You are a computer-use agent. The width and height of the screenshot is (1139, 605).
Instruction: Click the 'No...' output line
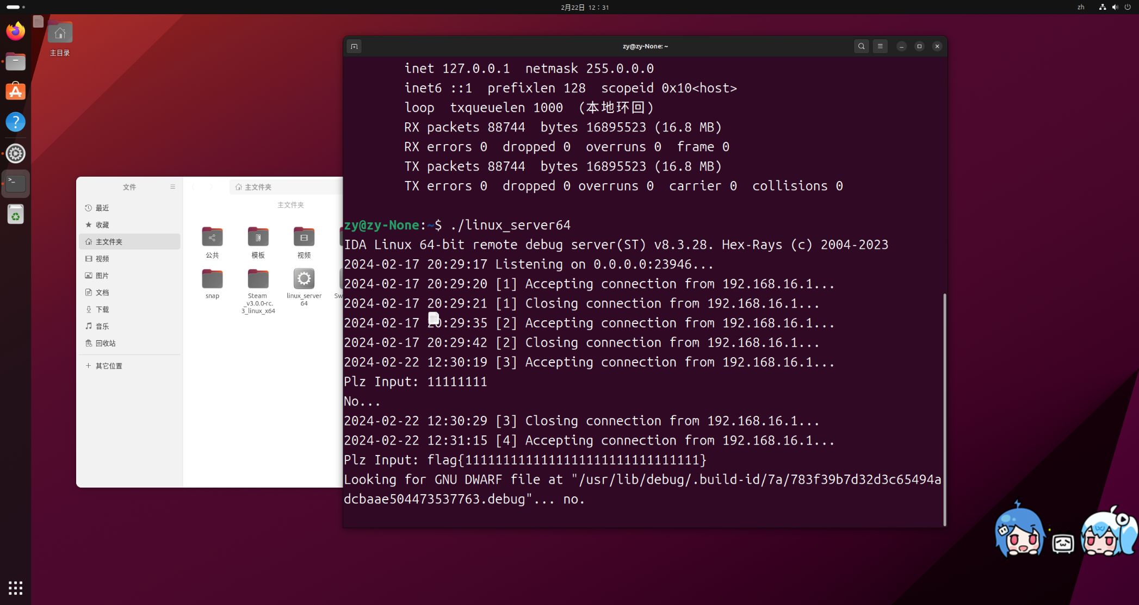pos(362,401)
